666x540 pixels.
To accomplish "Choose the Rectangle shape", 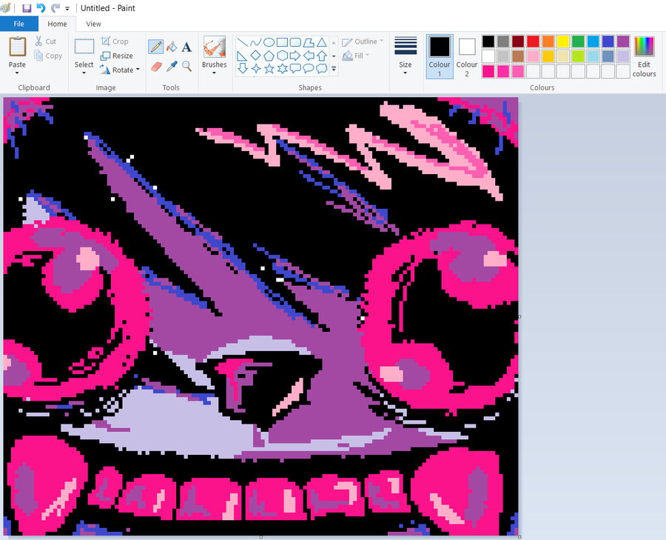I will [282, 42].
